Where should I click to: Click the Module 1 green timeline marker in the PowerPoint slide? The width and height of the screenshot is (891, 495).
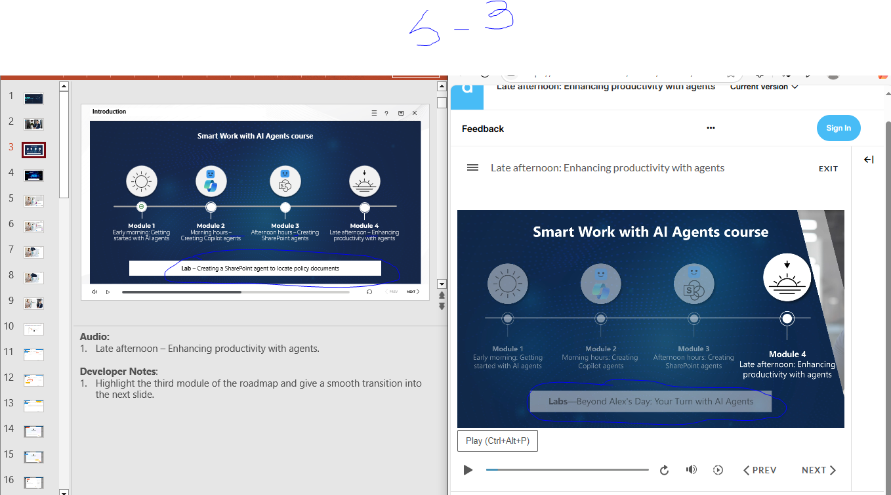pyautogui.click(x=142, y=207)
